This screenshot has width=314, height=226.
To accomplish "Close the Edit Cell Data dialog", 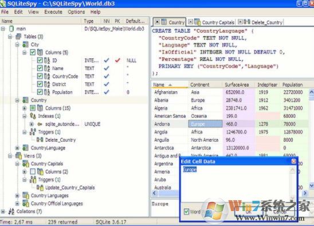I will click(x=293, y=161).
